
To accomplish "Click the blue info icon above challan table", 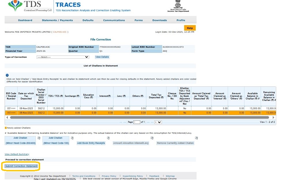I will point(7,75).
